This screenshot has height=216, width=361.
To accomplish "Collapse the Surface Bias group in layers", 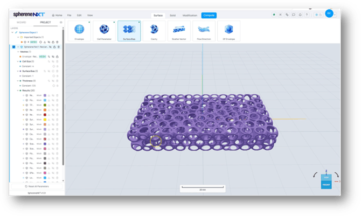I will coord(18,71).
